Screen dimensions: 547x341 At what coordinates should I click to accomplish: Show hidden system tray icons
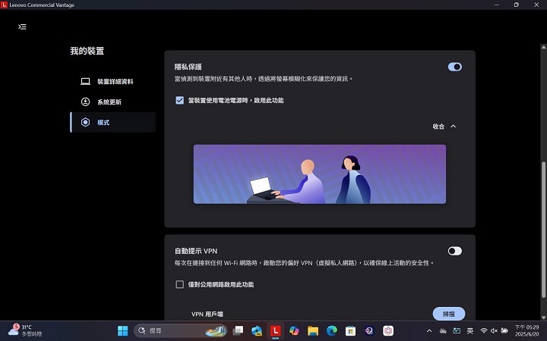pyautogui.click(x=429, y=331)
